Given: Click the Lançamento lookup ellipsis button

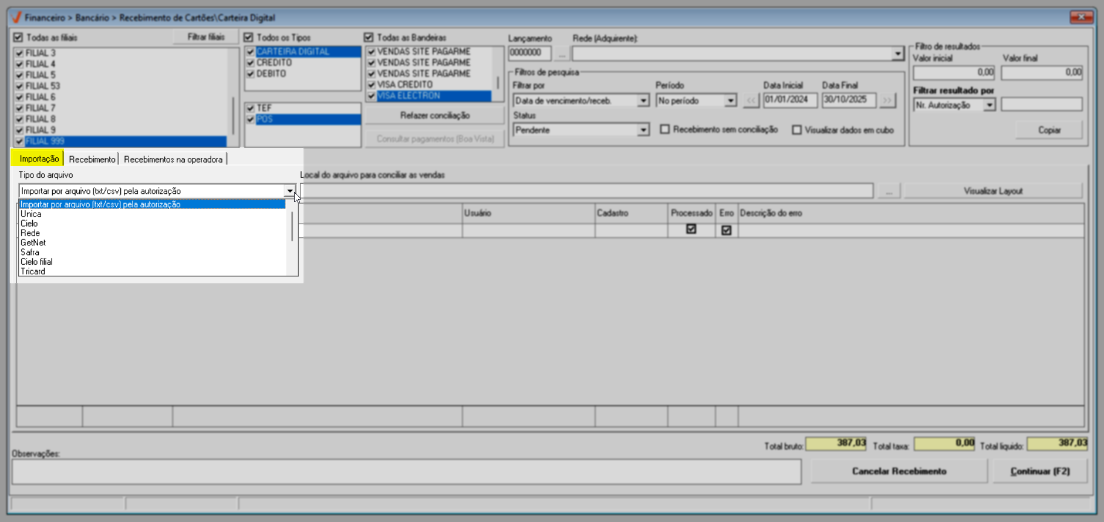Looking at the screenshot, I should (x=562, y=53).
